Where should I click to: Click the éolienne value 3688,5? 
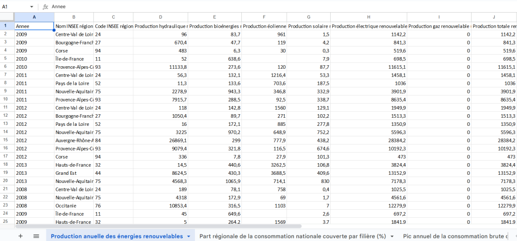[x=264, y=173]
